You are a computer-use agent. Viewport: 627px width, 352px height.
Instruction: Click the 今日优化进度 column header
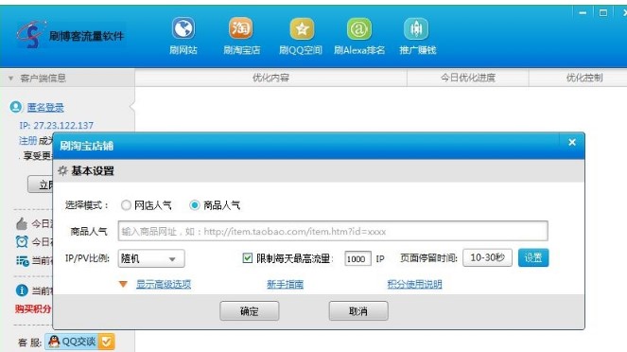468,78
